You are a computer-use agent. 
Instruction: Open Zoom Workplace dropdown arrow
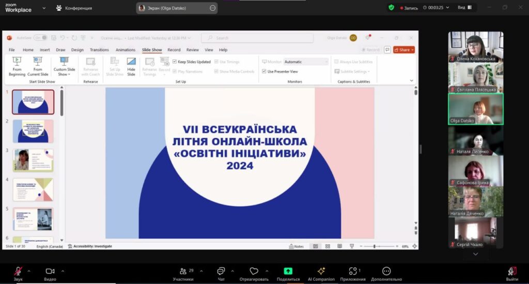click(x=44, y=8)
